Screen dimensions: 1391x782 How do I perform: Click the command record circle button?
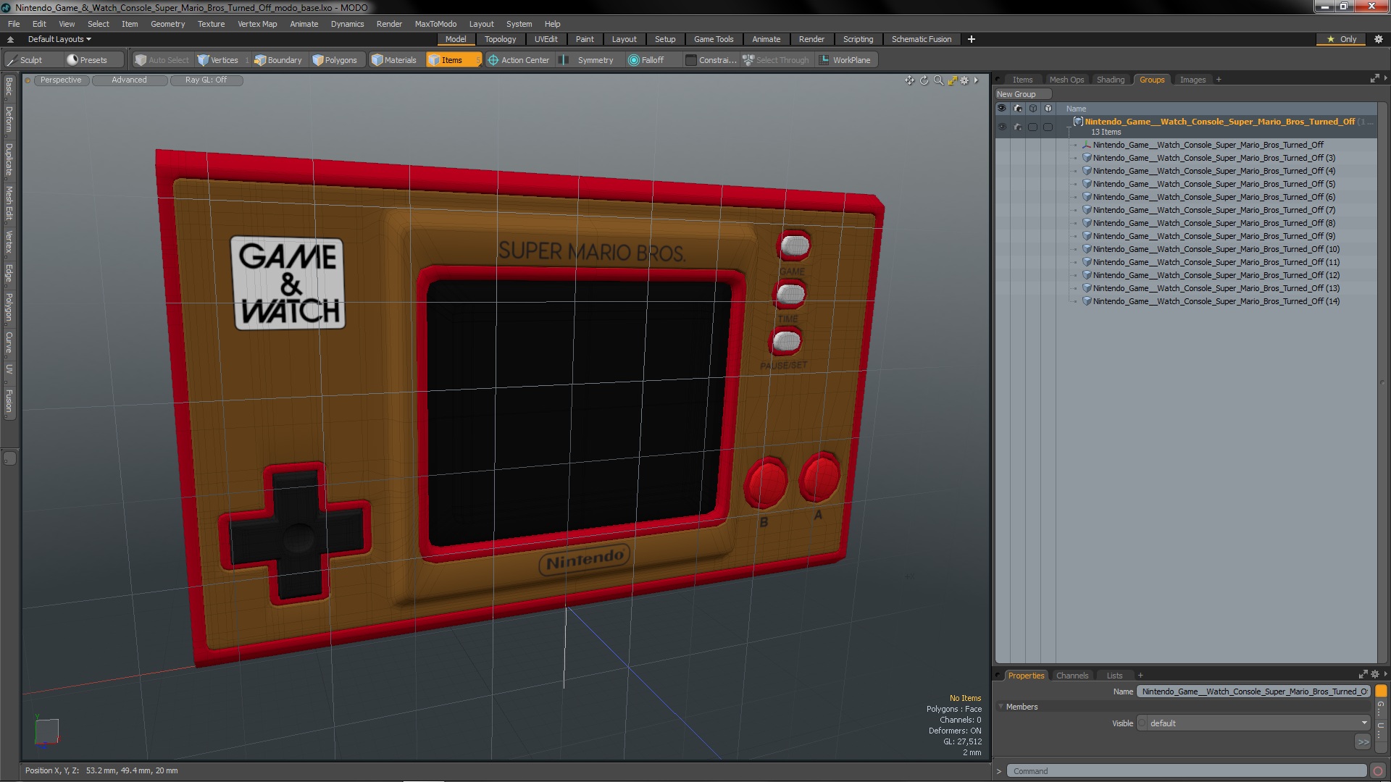pyautogui.click(x=1378, y=771)
